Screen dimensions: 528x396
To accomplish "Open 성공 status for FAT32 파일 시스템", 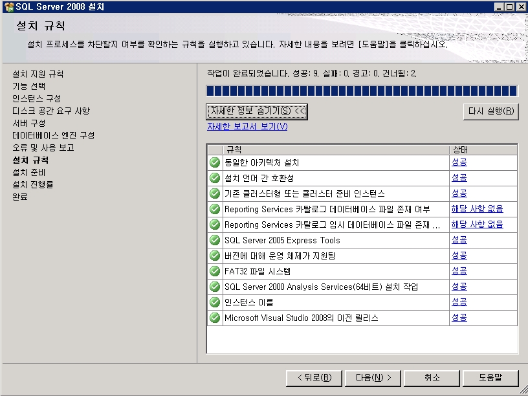I will 459,271.
